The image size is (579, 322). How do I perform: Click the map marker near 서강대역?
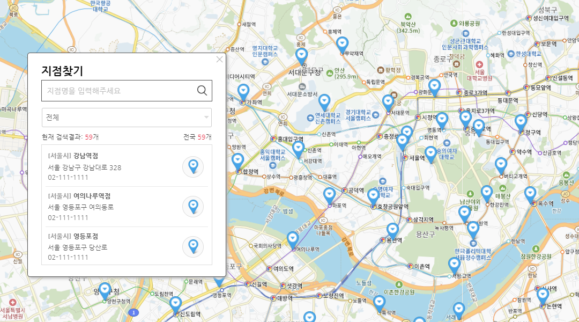tap(299, 149)
